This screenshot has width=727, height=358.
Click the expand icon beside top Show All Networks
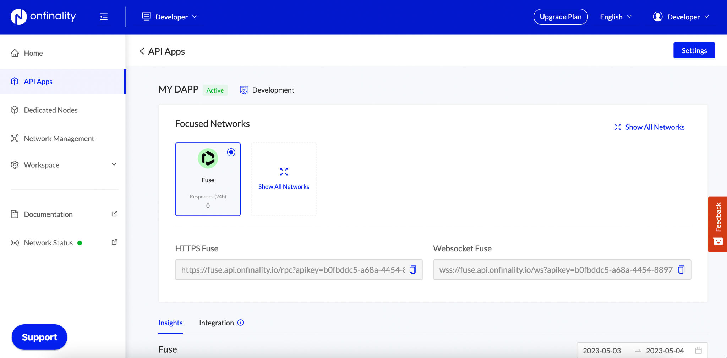click(618, 127)
